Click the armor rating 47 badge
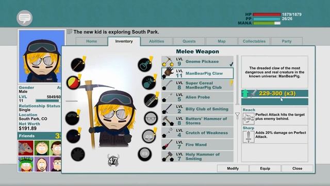Image resolution: width=330 pixels, height=186 pixels. pos(113,161)
